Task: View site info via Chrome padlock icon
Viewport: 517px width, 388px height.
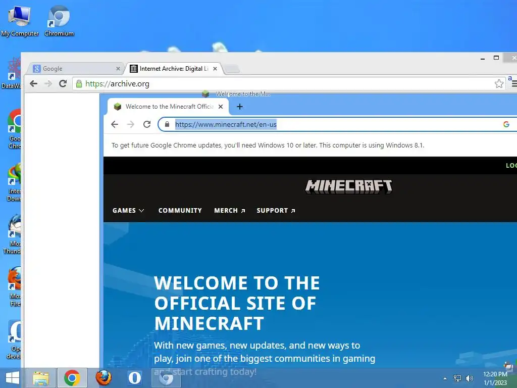Action: [x=167, y=124]
